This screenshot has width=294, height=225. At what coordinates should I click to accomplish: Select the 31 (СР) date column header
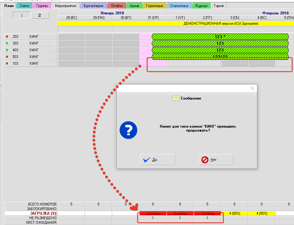(153, 18)
